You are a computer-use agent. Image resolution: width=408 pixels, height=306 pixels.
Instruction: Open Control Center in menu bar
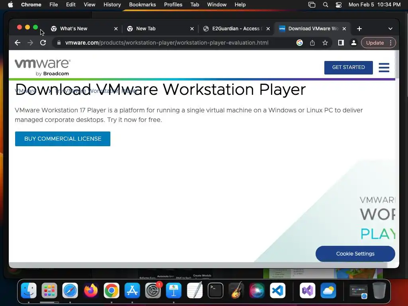[x=339, y=5]
